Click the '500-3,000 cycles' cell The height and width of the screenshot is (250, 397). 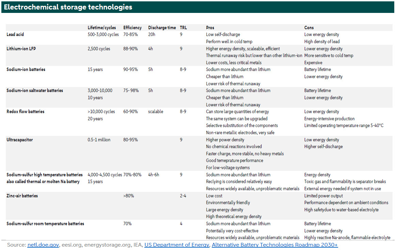(x=103, y=34)
